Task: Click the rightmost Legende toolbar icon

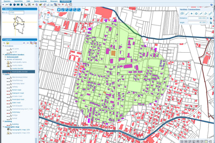Action: coord(35,43)
